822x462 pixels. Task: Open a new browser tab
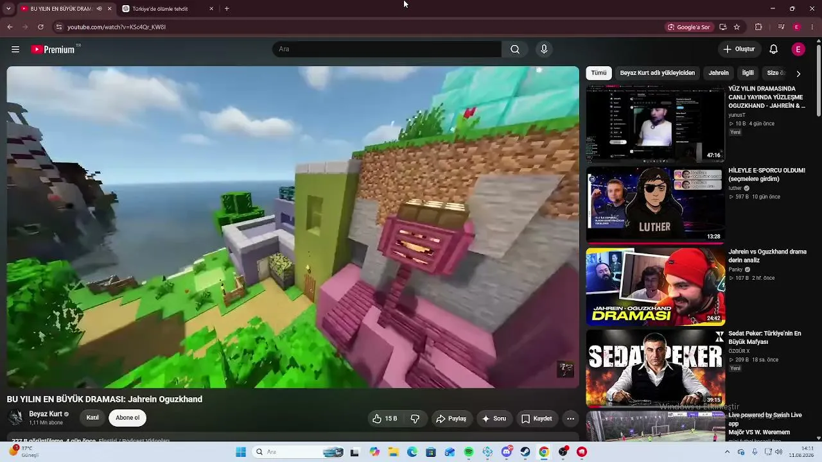(227, 9)
